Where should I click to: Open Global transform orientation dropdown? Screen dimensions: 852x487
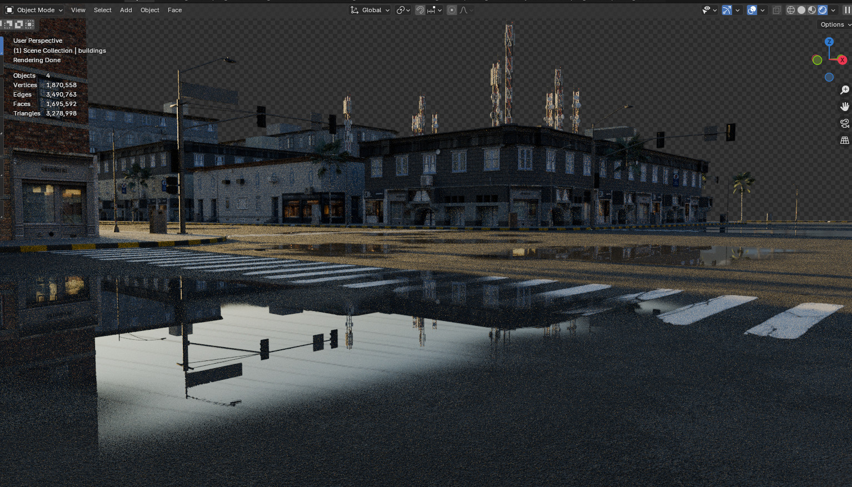coord(370,10)
